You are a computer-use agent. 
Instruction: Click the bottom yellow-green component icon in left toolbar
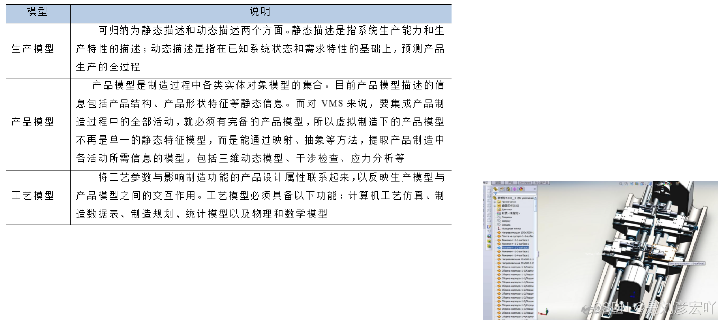coord(489,246)
